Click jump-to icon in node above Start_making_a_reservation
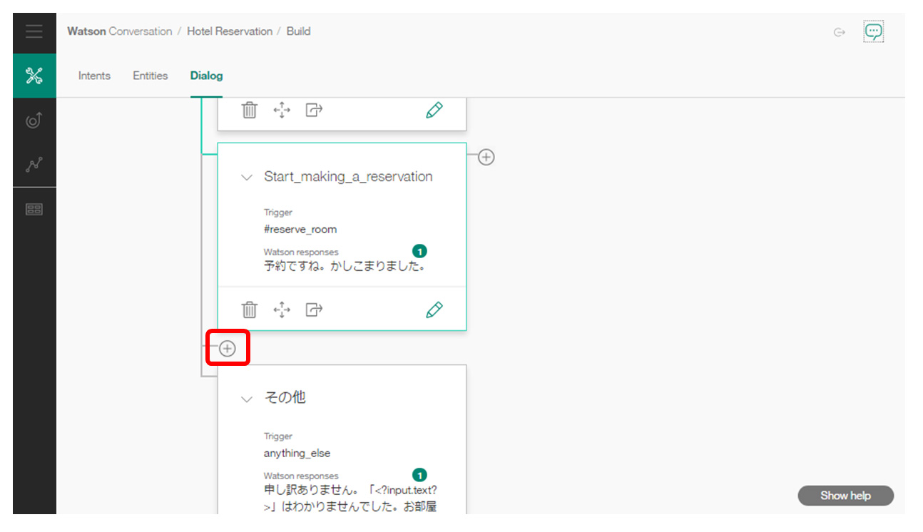 [315, 110]
